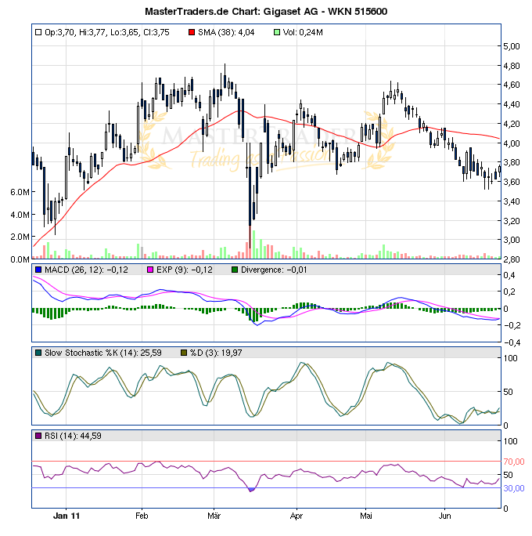Click the text 'Op:3,70, Hi:3,77, Lo:3,65, Cl:3,75'
This screenshot has height=536, width=532.
107,32
